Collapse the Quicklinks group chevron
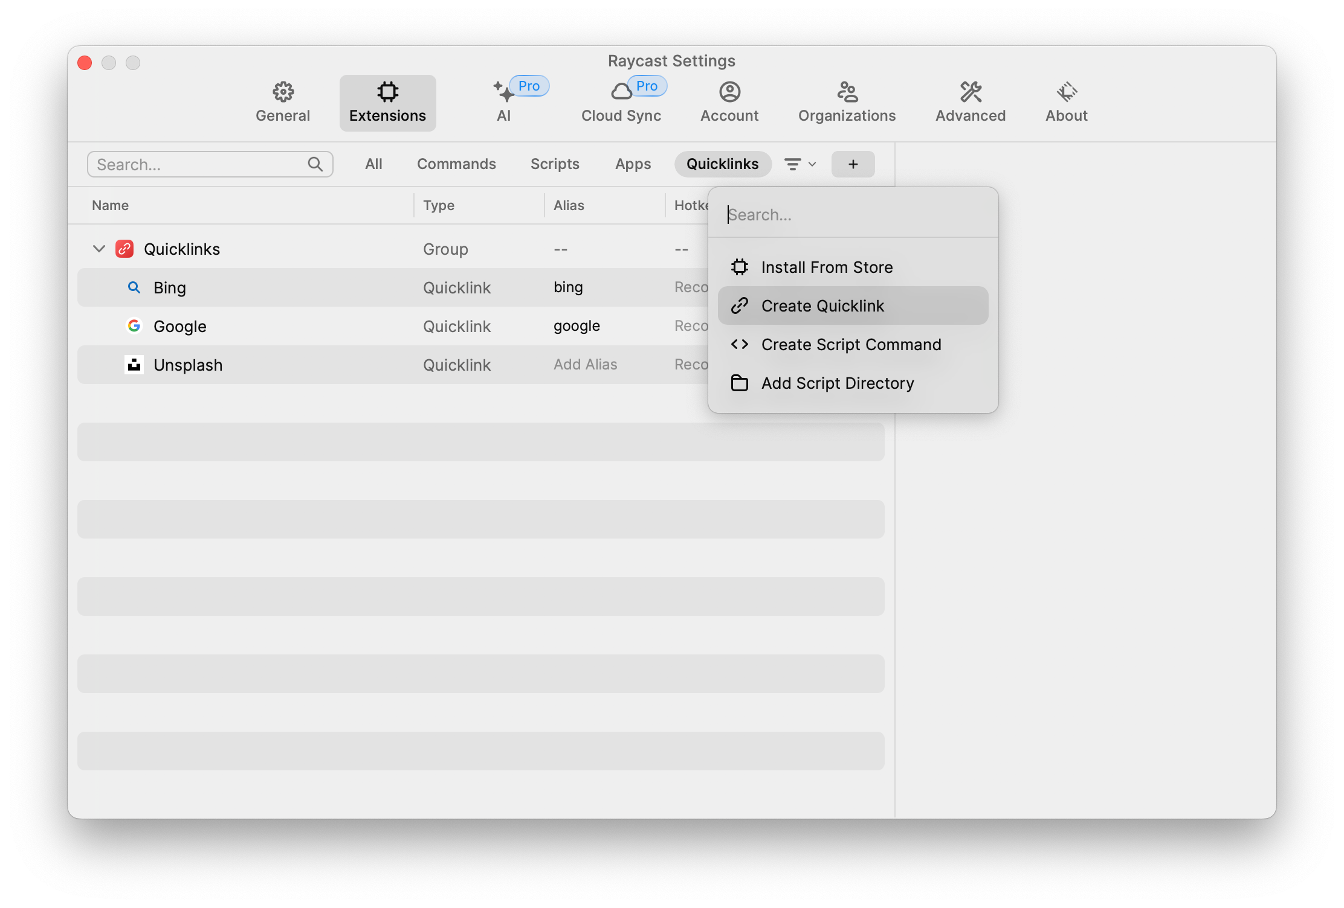This screenshot has height=908, width=1344. coord(99,249)
